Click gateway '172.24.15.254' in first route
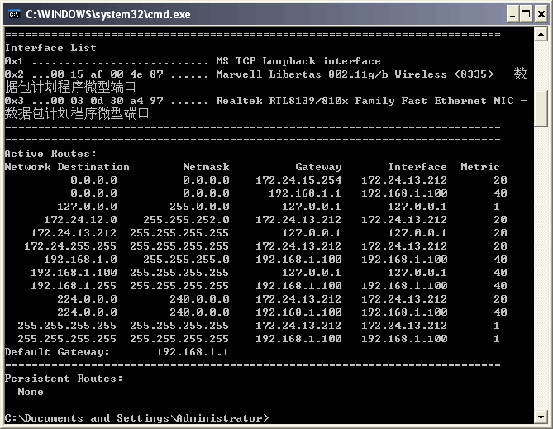 pyautogui.click(x=298, y=180)
